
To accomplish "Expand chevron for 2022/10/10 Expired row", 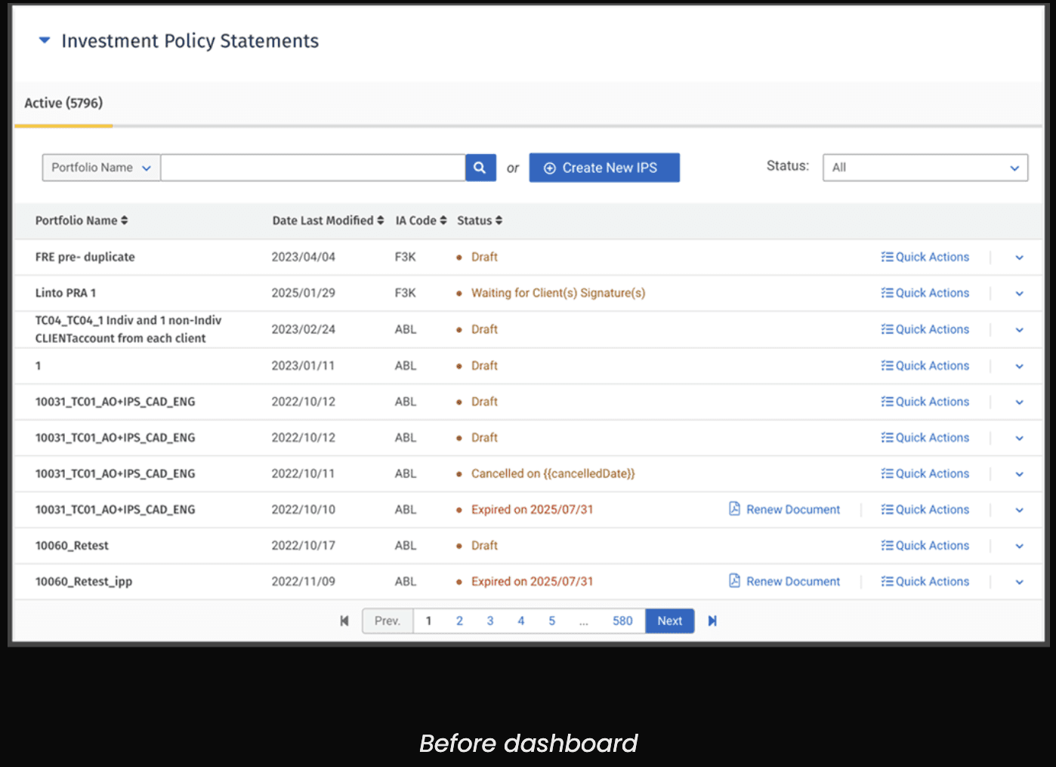I will coord(1019,510).
